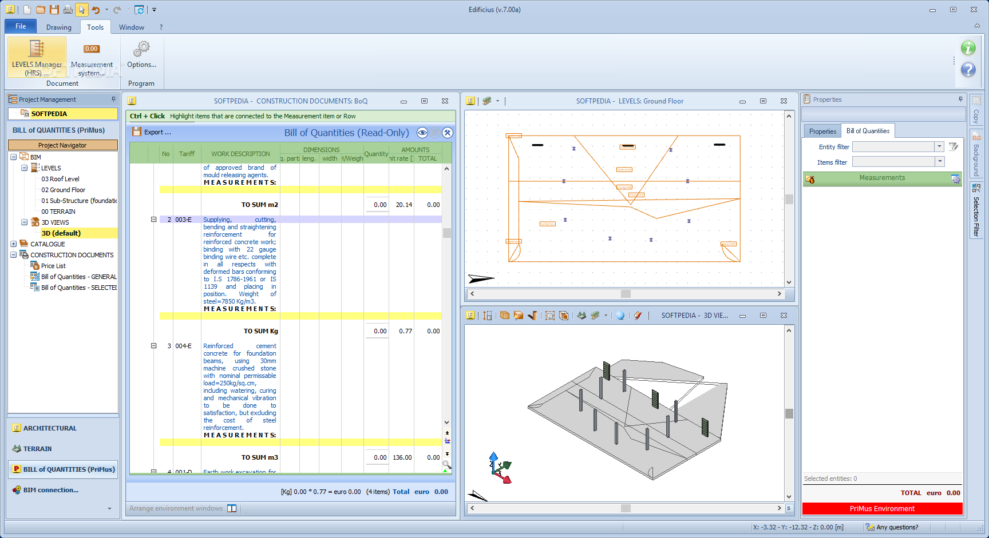This screenshot has width=989, height=538.
Task: Switch to the Drawing ribbon tab
Action: [59, 27]
